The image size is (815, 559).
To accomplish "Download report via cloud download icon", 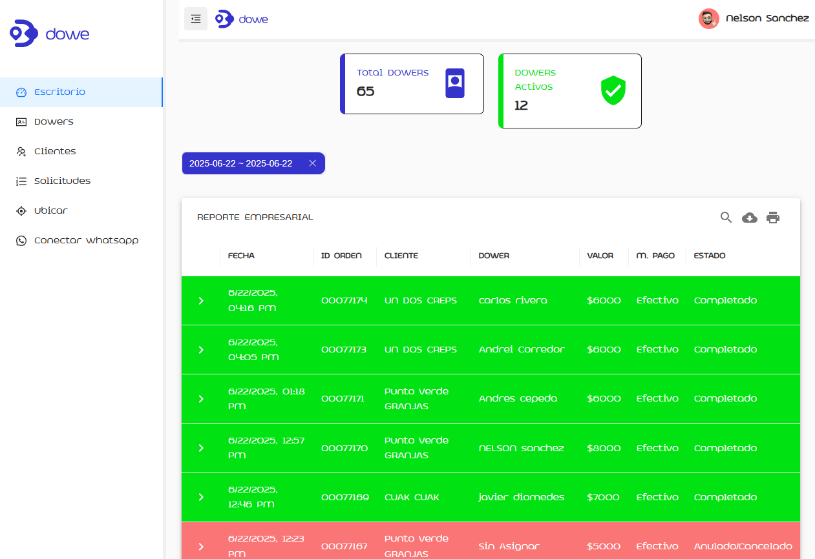I will tap(749, 218).
